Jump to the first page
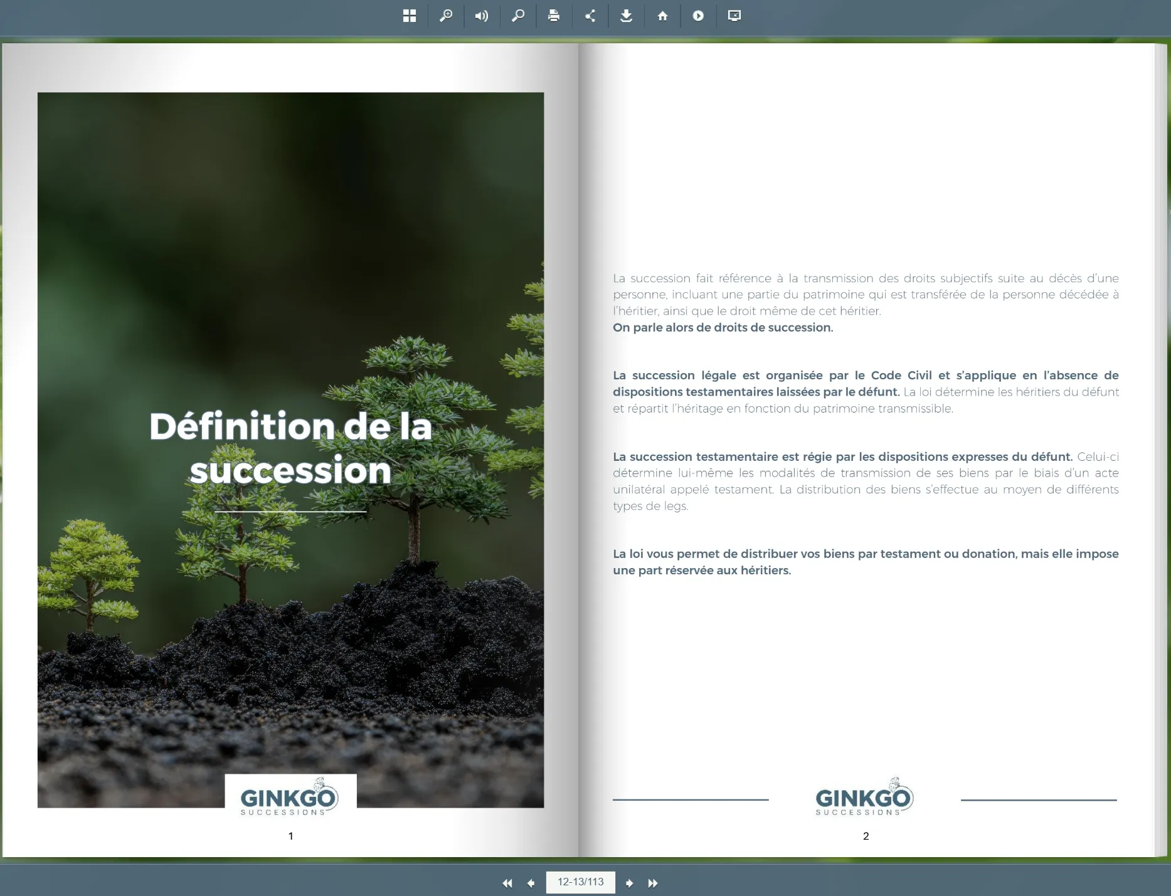Image resolution: width=1171 pixels, height=896 pixels. point(507,883)
